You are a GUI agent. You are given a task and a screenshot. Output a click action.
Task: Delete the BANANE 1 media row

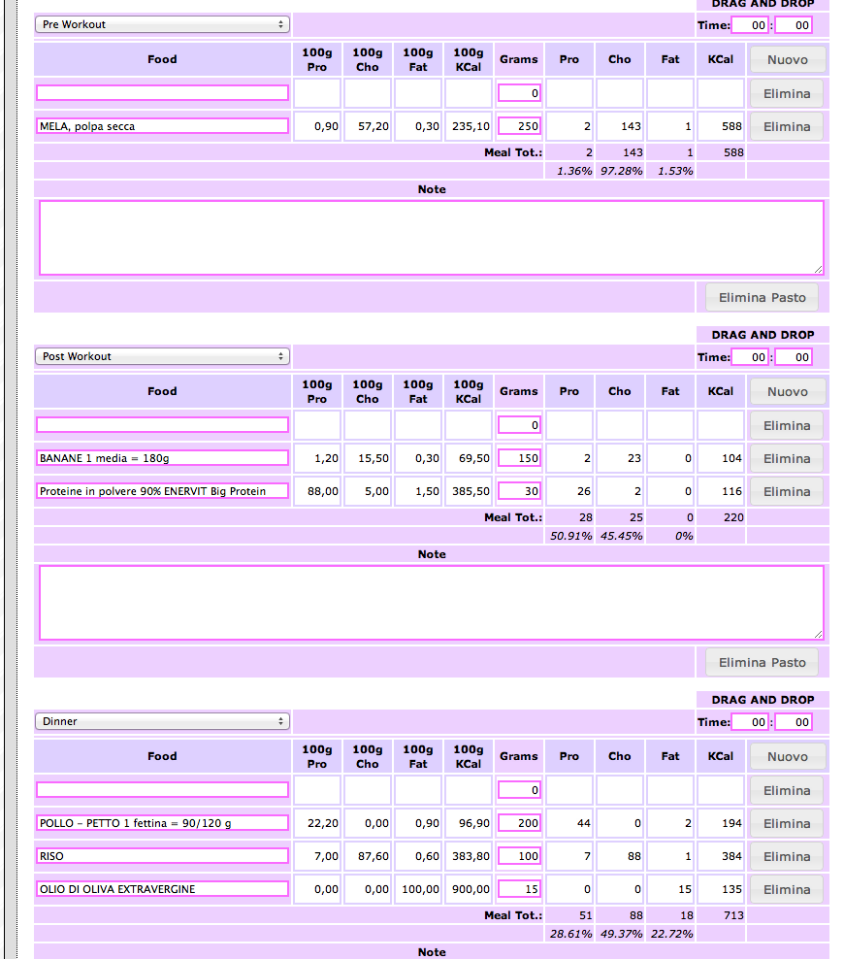pos(787,459)
